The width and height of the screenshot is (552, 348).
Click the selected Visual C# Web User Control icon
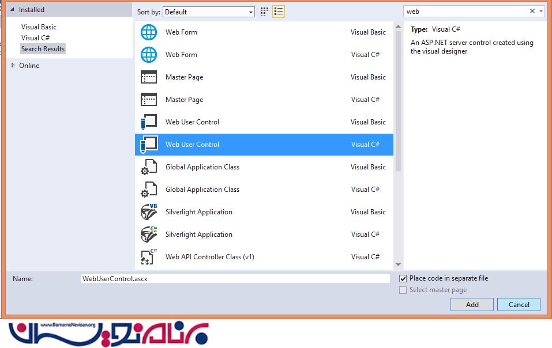pos(149,145)
